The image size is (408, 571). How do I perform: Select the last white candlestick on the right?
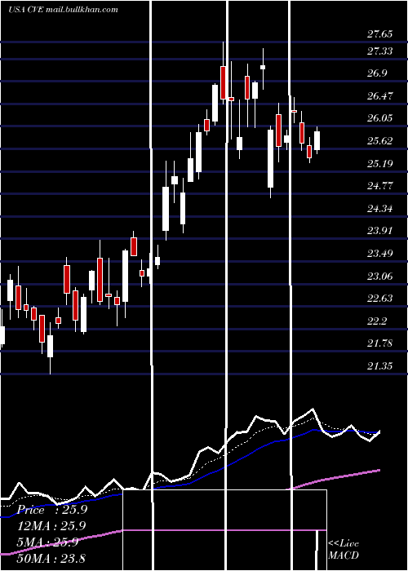point(317,140)
